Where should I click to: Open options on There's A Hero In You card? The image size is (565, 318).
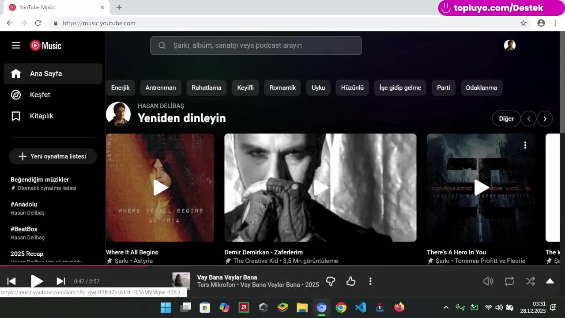click(x=525, y=145)
